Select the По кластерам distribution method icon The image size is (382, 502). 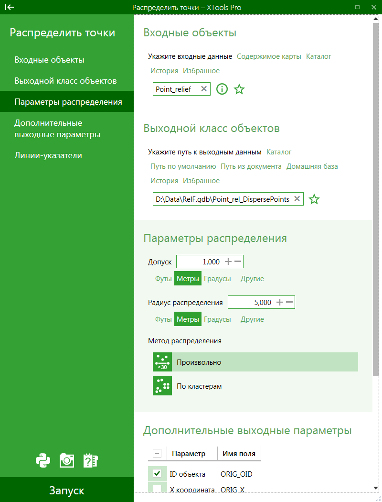162,386
